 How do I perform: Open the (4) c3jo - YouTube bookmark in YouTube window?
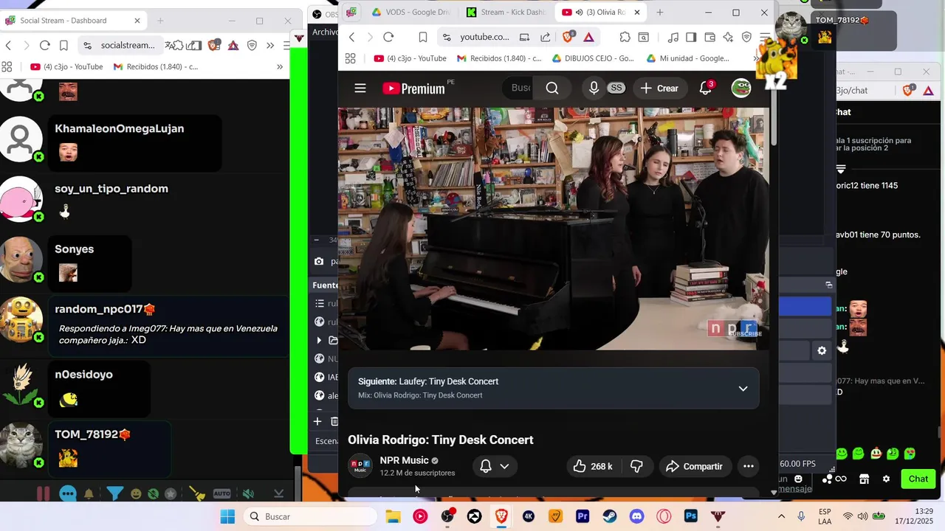(410, 58)
